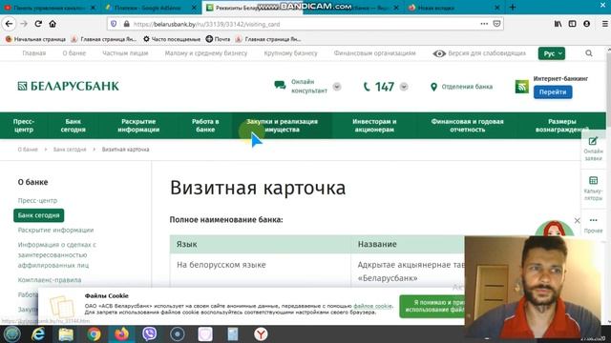Toggle the version for visually impaired
611x343 pixels.
click(479, 53)
